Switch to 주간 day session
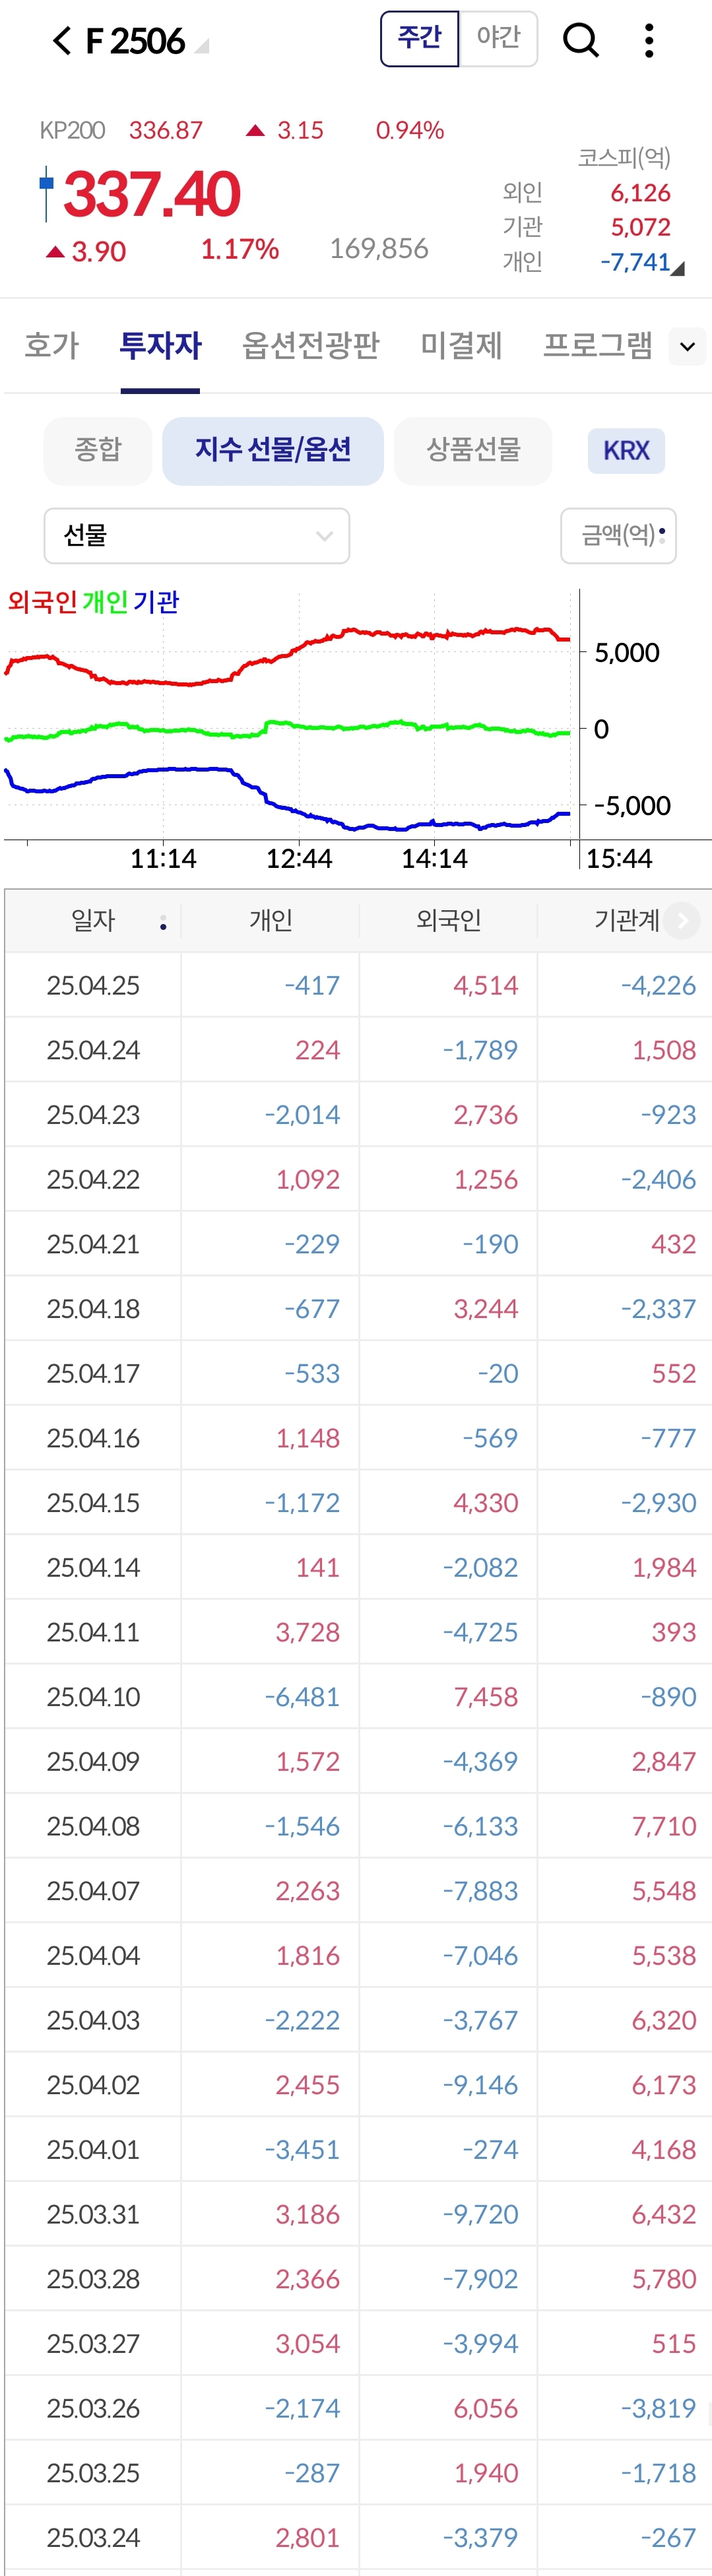This screenshot has width=712, height=2576. click(x=420, y=39)
